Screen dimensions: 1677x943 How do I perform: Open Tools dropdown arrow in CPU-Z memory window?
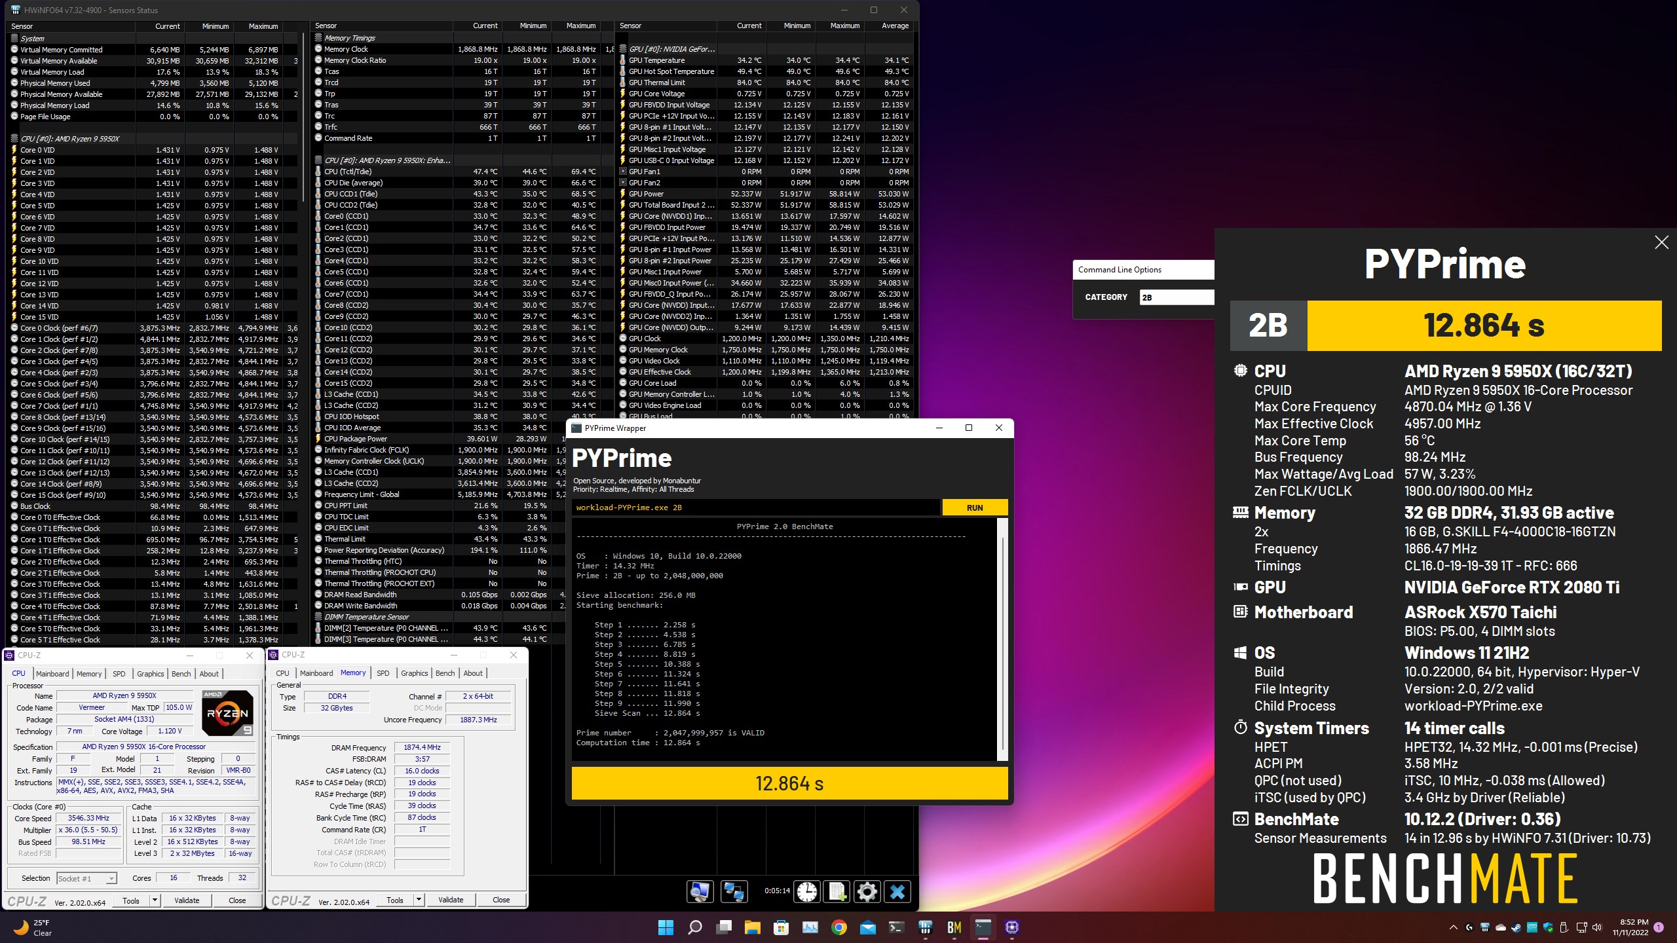[419, 900]
